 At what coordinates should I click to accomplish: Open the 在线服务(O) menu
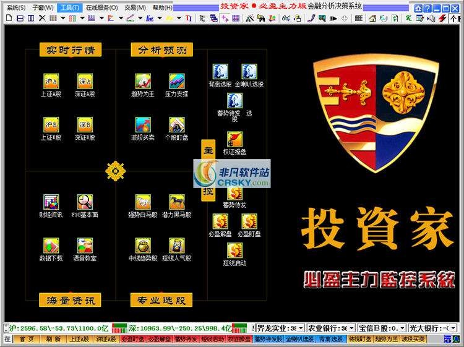click(x=102, y=7)
